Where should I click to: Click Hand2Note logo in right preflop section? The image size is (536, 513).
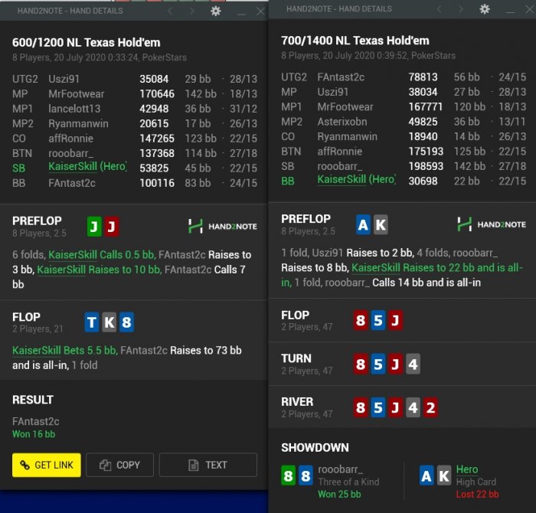[x=492, y=224]
